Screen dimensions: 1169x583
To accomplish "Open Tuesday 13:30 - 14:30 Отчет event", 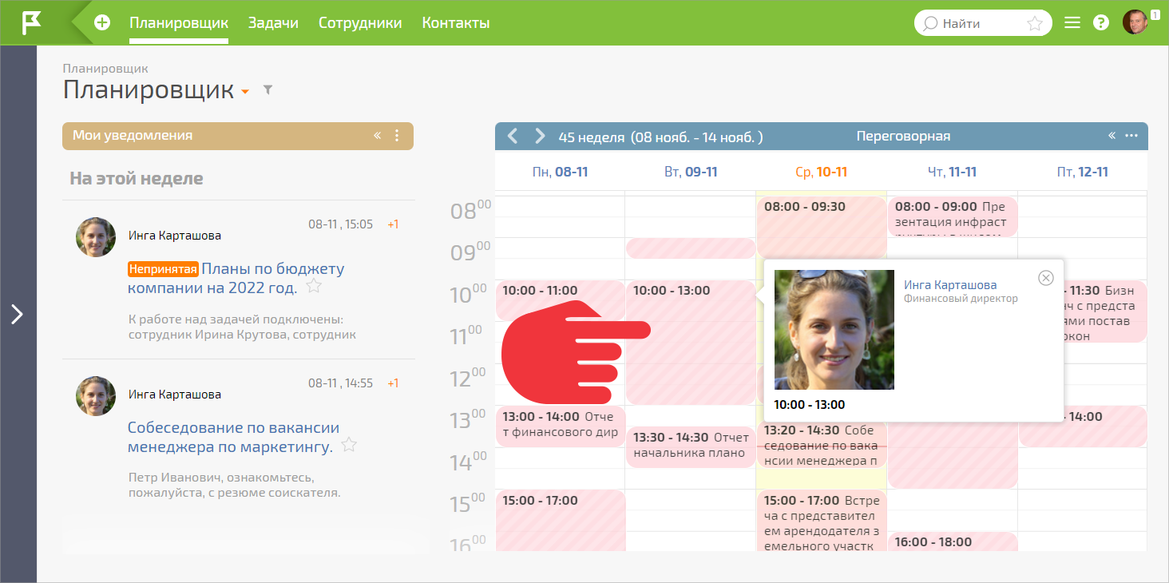I will coord(691,446).
